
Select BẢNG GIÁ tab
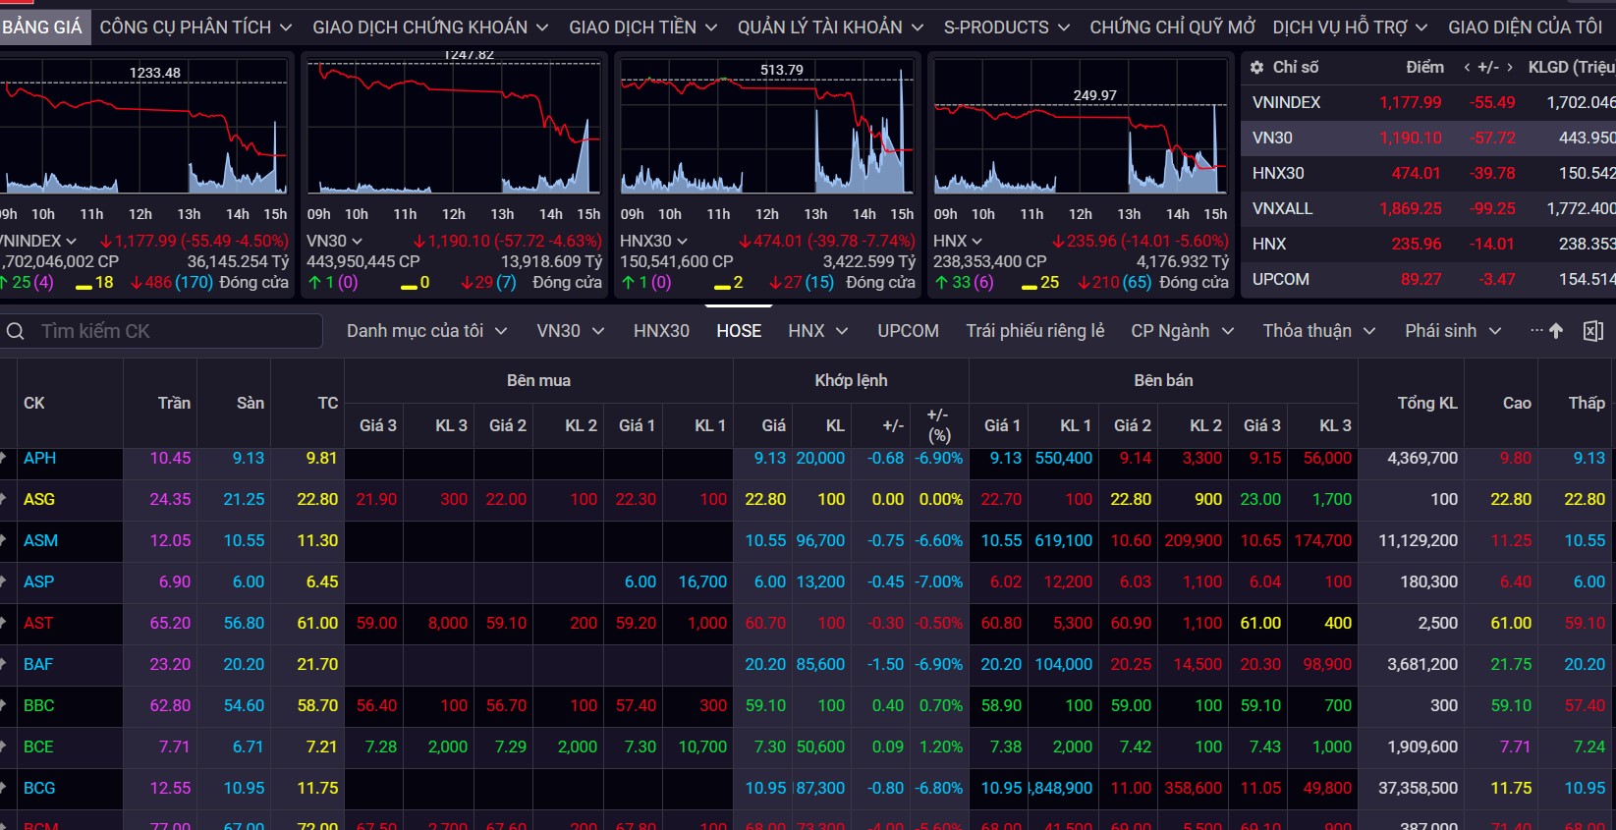coord(43,28)
